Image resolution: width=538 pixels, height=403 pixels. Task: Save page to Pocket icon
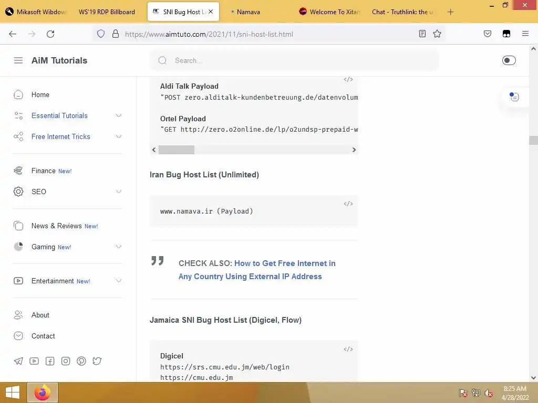pyautogui.click(x=488, y=34)
